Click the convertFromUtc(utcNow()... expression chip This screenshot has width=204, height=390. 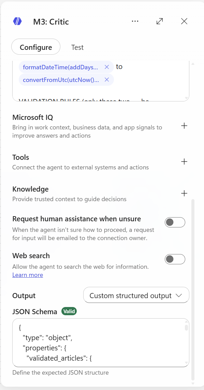(61, 80)
